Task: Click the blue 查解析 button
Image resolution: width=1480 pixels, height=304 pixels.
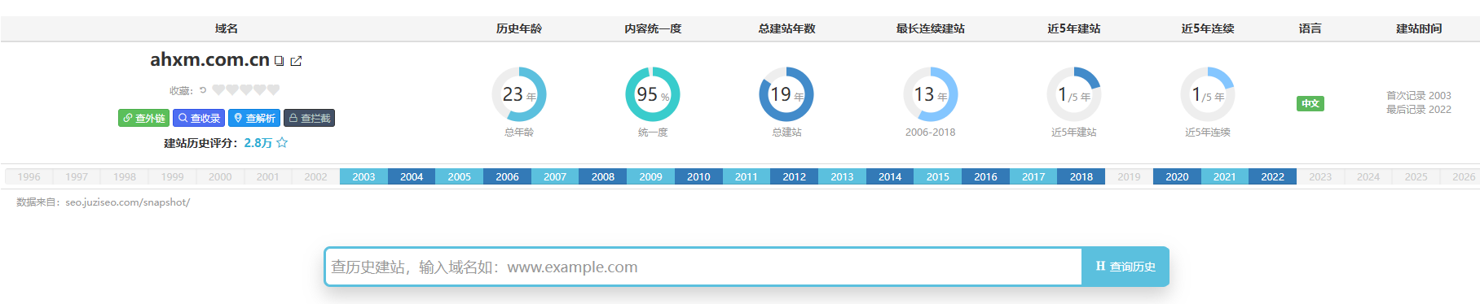Action: 254,118
